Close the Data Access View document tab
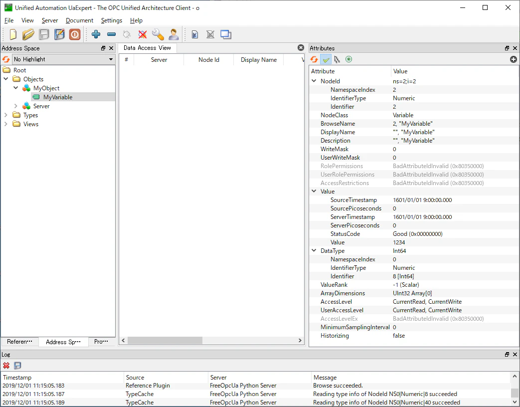Screen dimensions: 520x407 click(301, 48)
